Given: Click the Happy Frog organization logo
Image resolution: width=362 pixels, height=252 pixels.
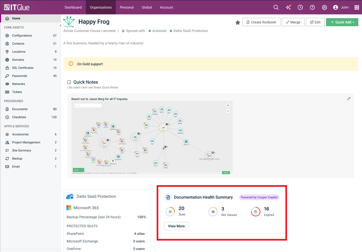Looking at the screenshot, I should [x=69, y=22].
